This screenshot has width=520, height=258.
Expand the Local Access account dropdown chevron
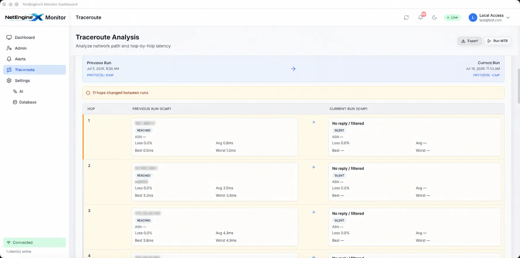508,17
